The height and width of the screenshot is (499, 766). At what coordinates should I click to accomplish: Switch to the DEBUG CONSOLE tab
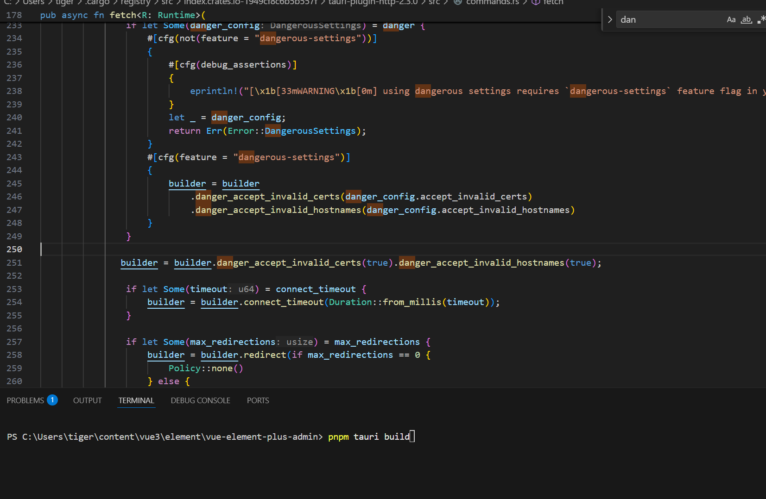pos(200,400)
